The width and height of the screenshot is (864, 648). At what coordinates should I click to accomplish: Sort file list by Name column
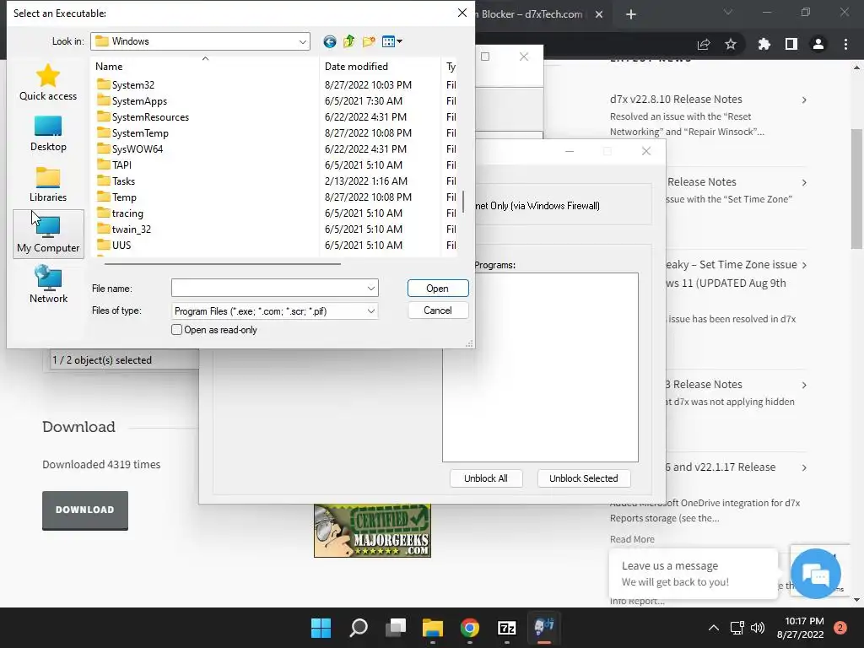204,66
